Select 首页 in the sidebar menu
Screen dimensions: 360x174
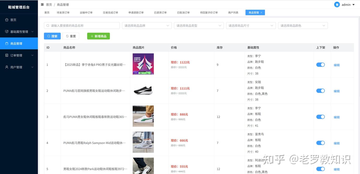pos(19,20)
